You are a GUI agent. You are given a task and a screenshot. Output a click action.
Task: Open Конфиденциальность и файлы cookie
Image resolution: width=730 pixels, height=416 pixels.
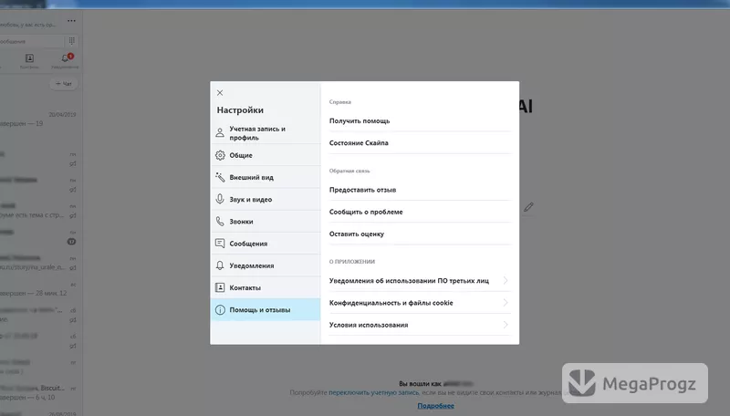pos(420,303)
